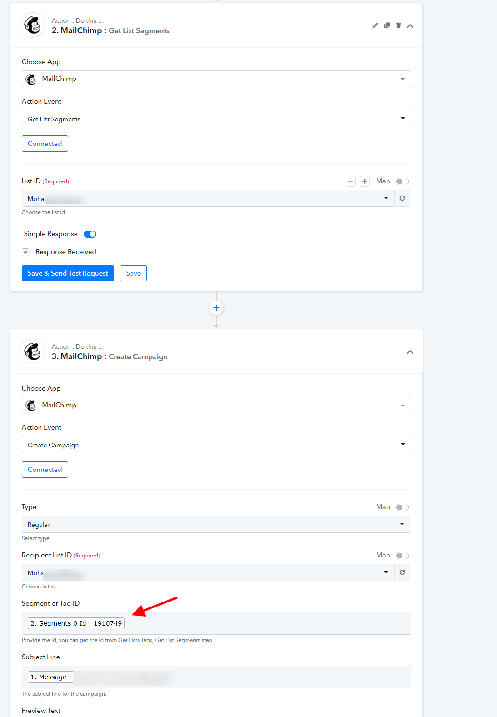Open the Type dropdown showing Regular
Viewport: 497px width, 717px height.
click(216, 524)
